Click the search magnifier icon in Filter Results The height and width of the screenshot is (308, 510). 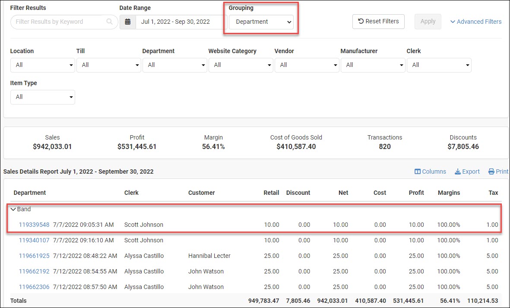point(110,22)
